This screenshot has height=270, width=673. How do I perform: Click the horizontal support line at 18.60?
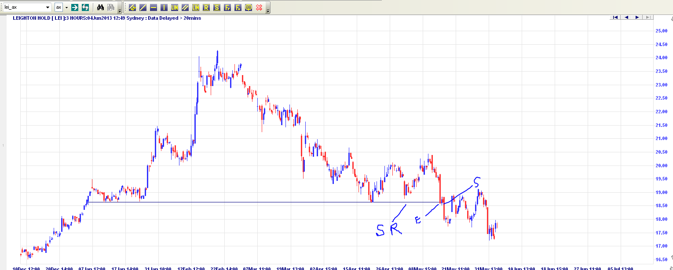point(264,202)
